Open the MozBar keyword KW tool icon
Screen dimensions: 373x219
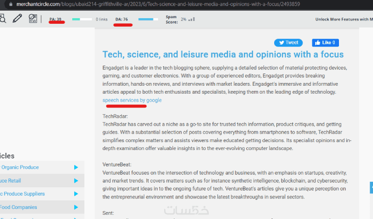(x=33, y=19)
